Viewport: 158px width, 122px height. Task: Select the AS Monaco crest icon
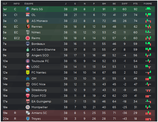(28, 21)
